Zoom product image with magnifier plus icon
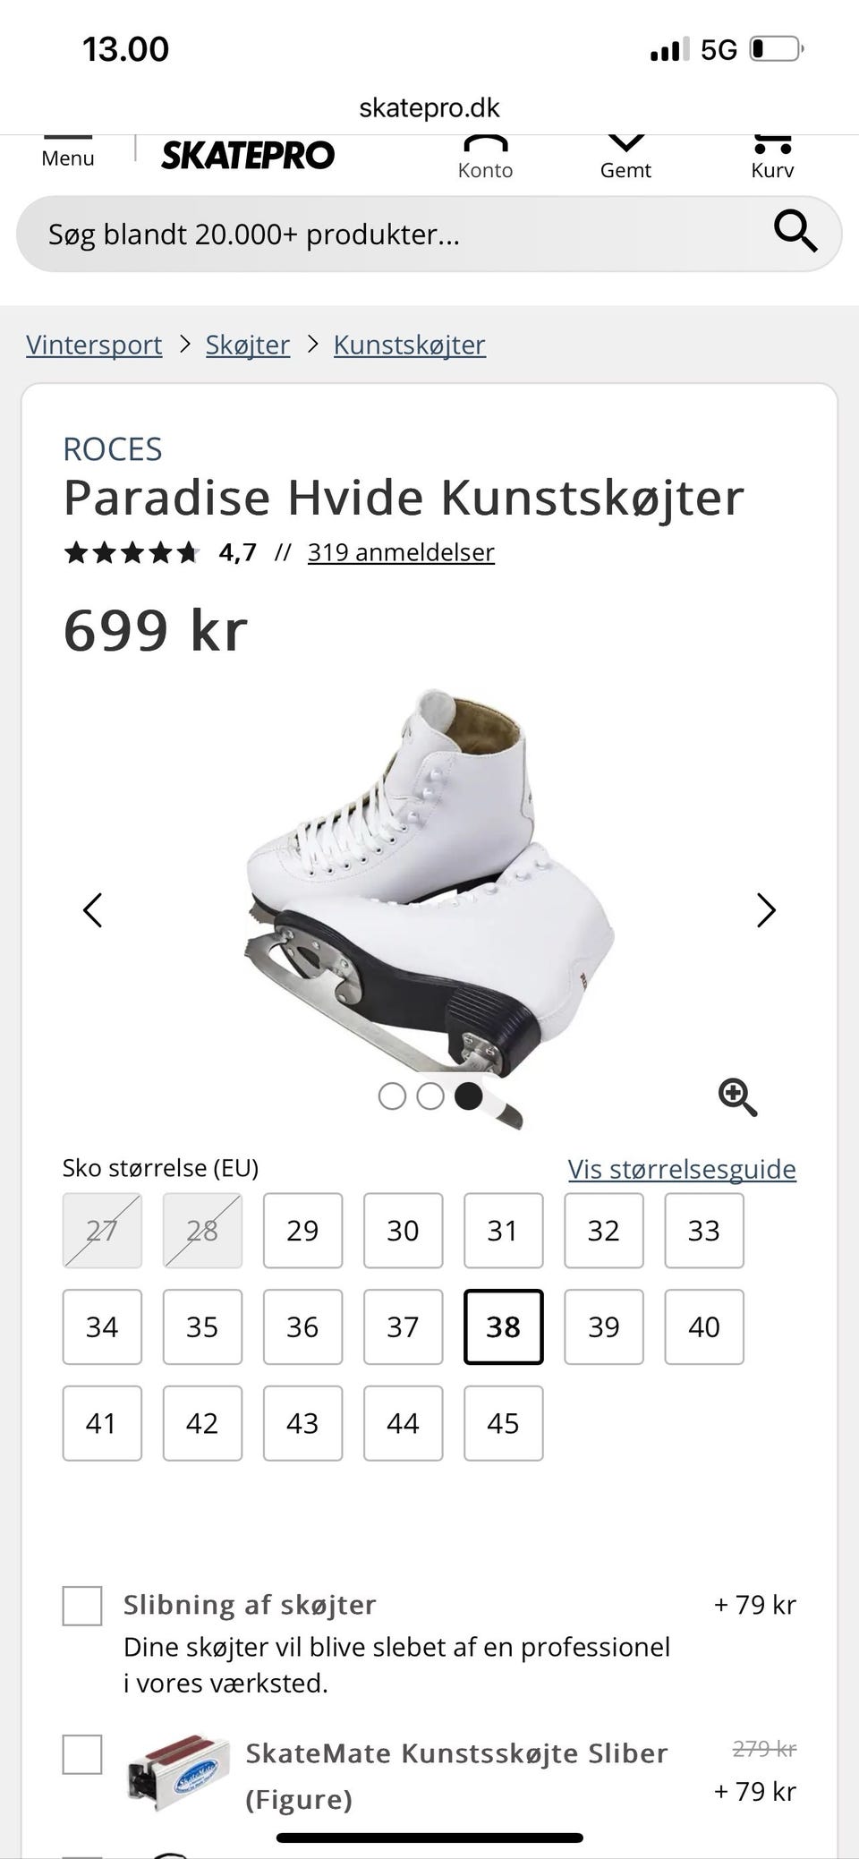 [x=738, y=1096]
